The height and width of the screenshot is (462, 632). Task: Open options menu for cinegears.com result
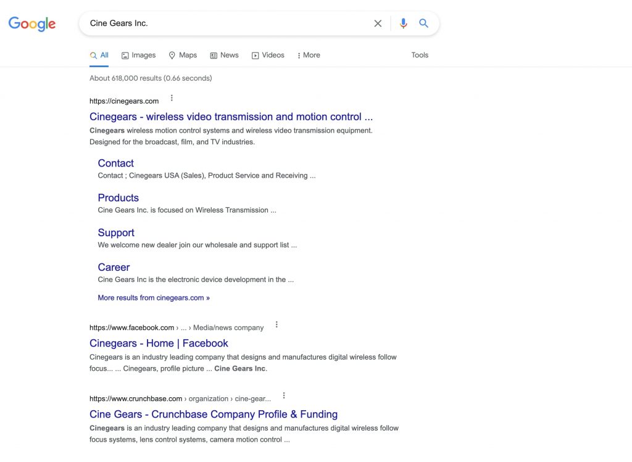point(172,98)
